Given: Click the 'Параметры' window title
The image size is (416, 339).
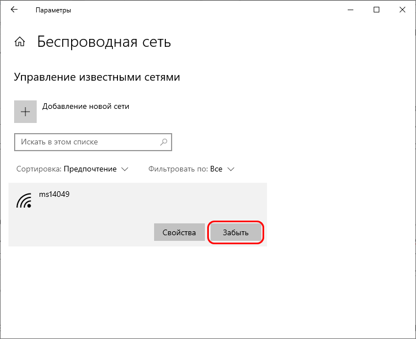Looking at the screenshot, I should [53, 10].
